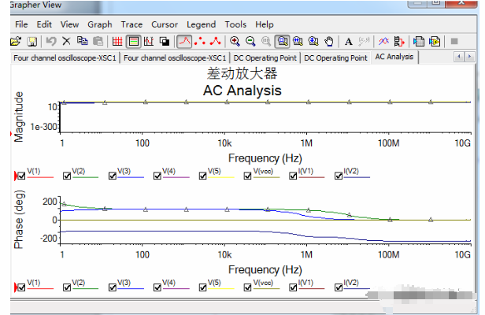The height and width of the screenshot is (315, 485).
Task: Click the zoom in magnifier icon
Action: pos(235,41)
